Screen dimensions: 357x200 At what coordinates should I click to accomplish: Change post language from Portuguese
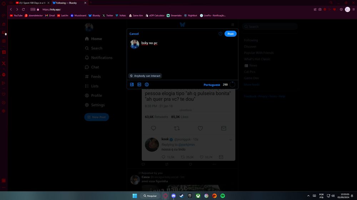coord(212,85)
